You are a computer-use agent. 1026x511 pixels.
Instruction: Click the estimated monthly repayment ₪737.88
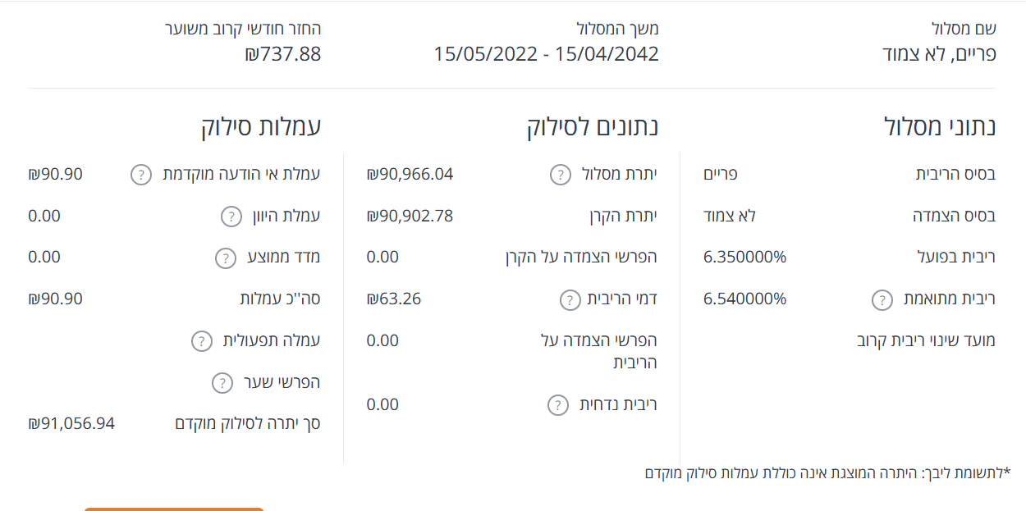(x=282, y=55)
